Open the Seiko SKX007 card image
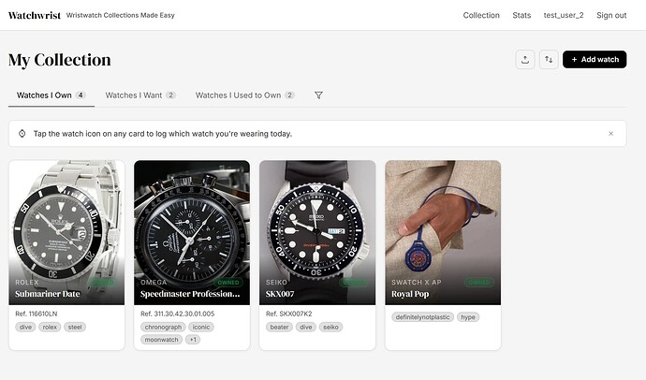Image resolution: width=646 pixels, height=380 pixels. (317, 233)
